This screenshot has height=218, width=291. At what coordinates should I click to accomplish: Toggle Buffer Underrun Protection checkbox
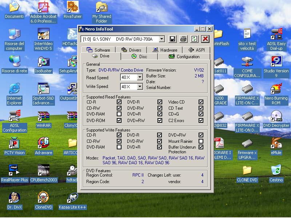pyautogui.click(x=201, y=147)
